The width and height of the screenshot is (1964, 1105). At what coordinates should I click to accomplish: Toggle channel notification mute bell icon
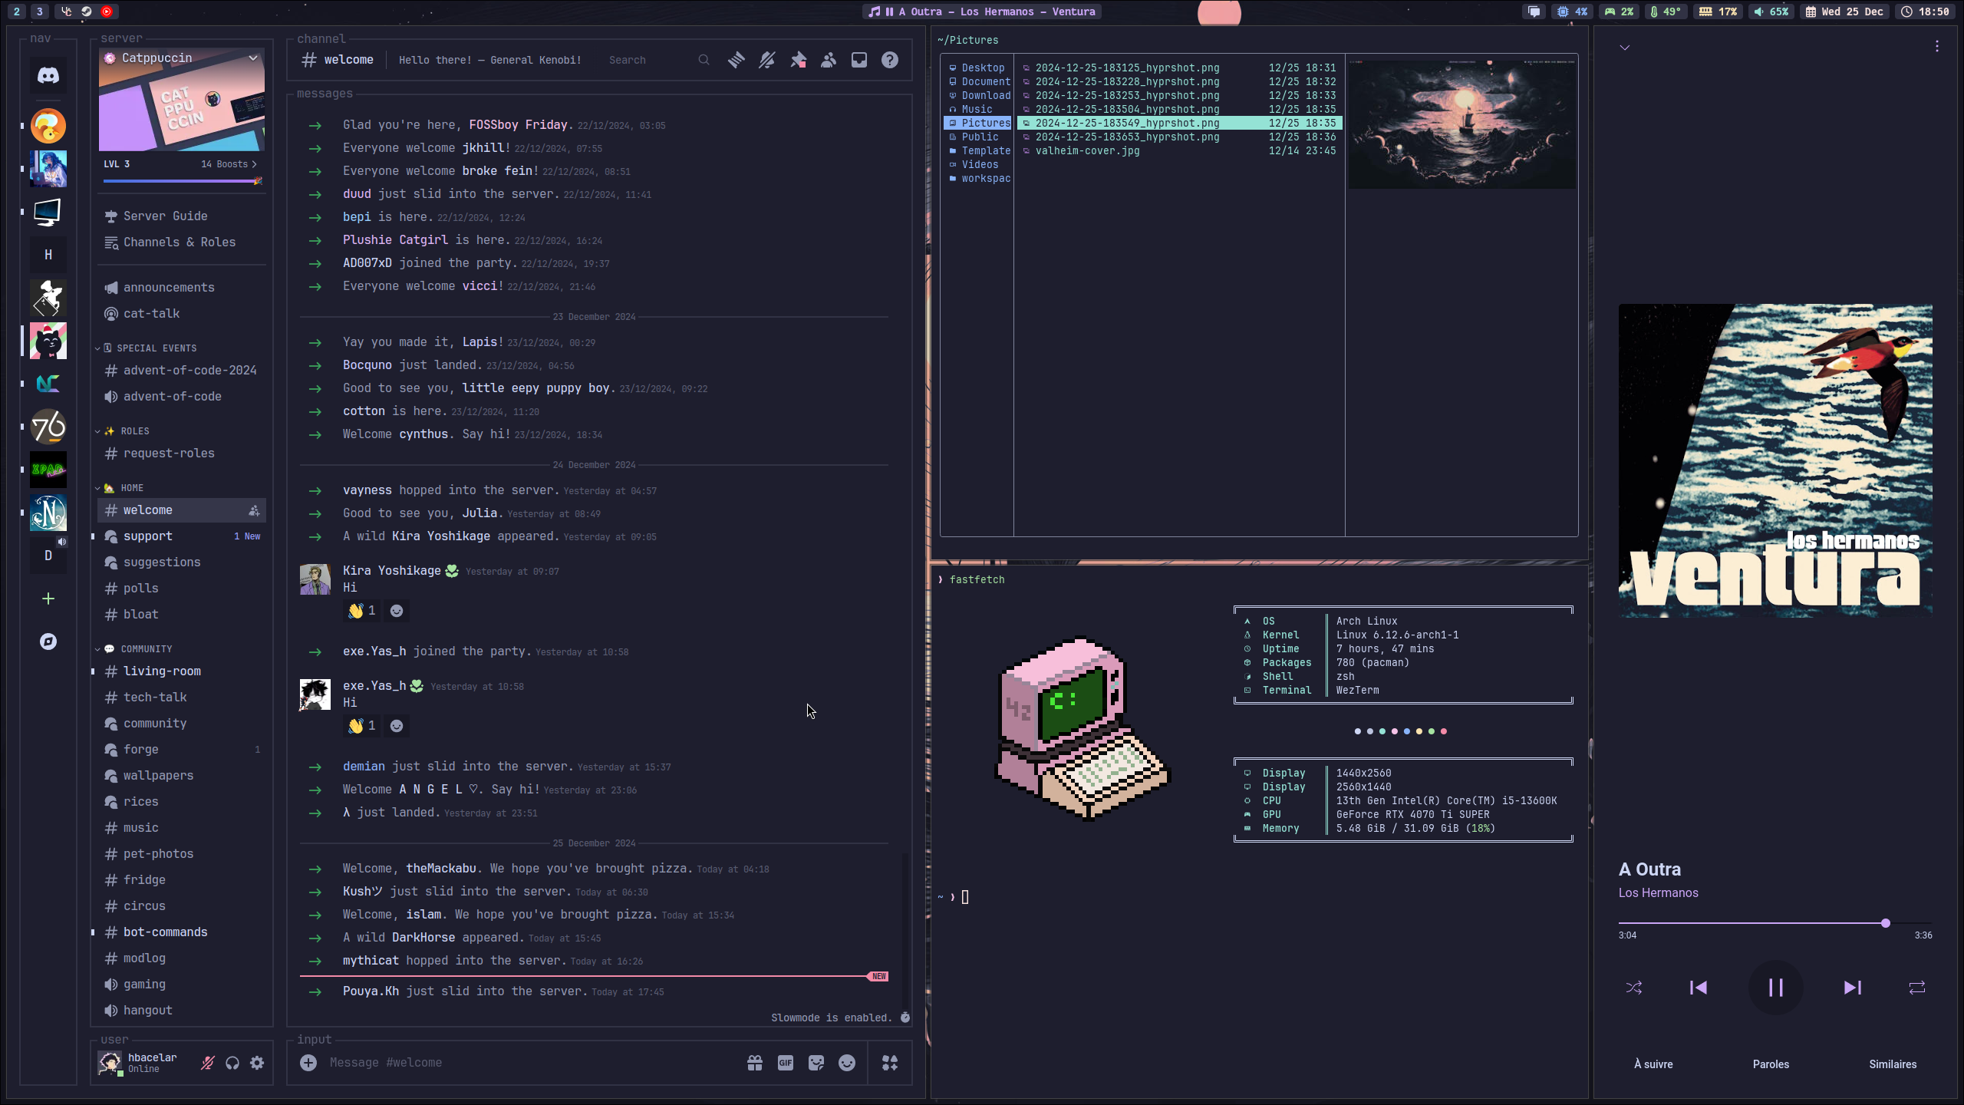[767, 60]
